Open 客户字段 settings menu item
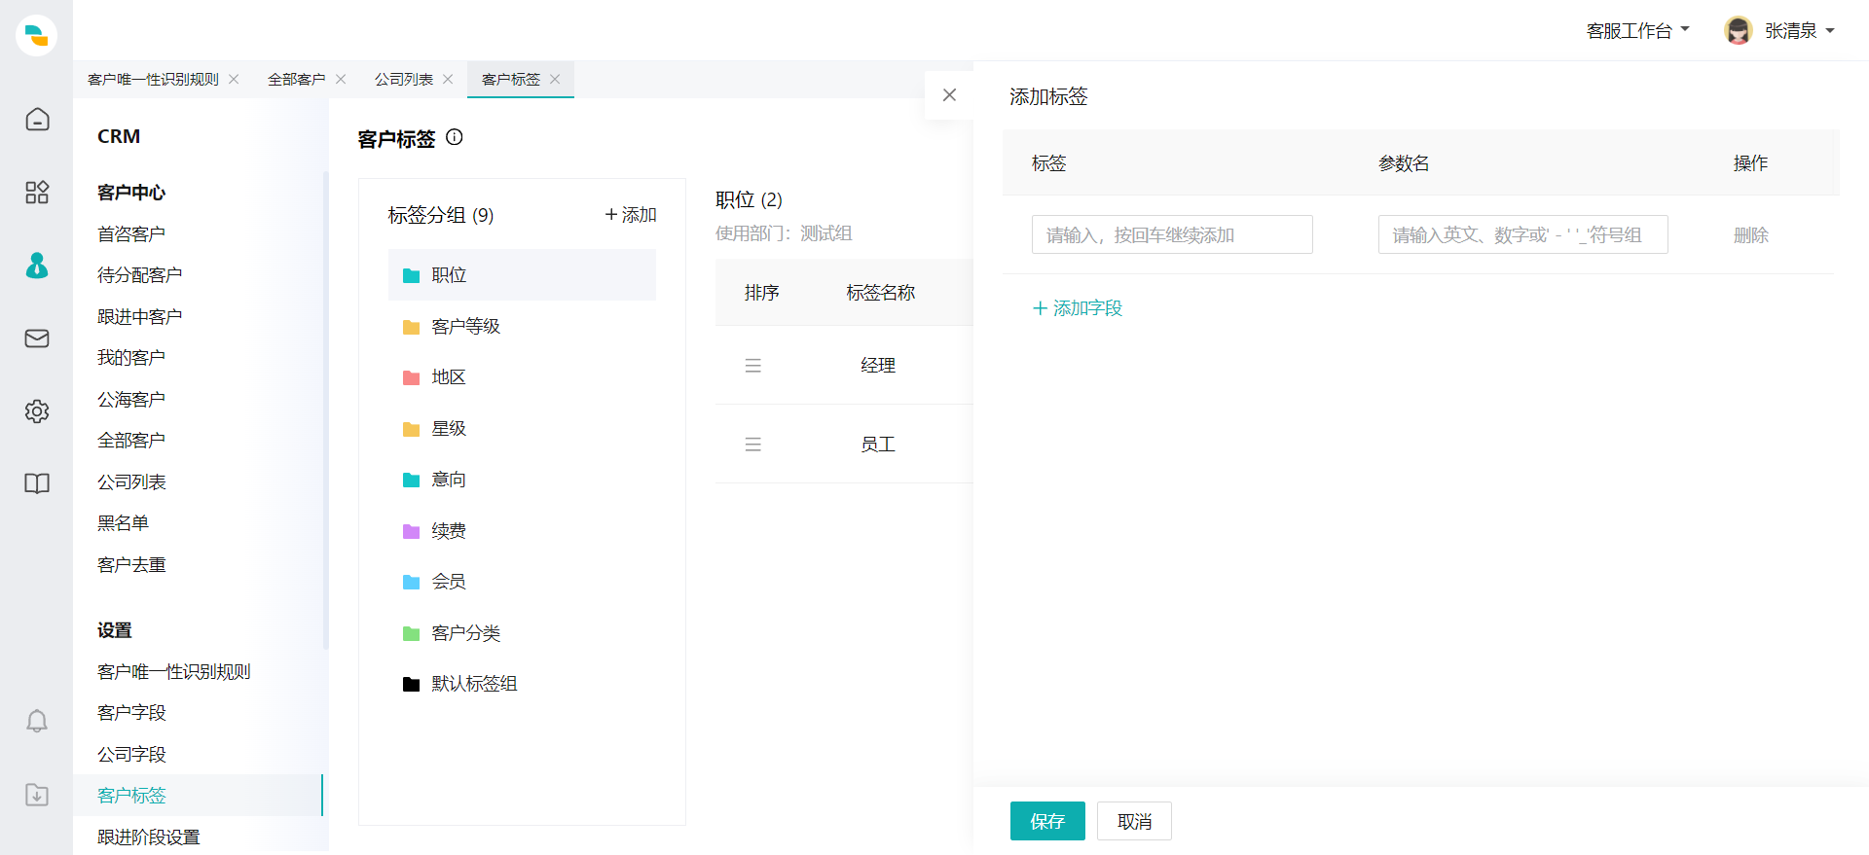This screenshot has height=855, width=1869. tap(131, 712)
